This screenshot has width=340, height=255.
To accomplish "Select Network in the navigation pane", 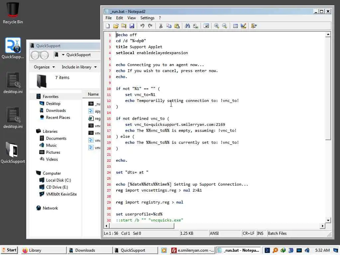I will pyautogui.click(x=50, y=208).
